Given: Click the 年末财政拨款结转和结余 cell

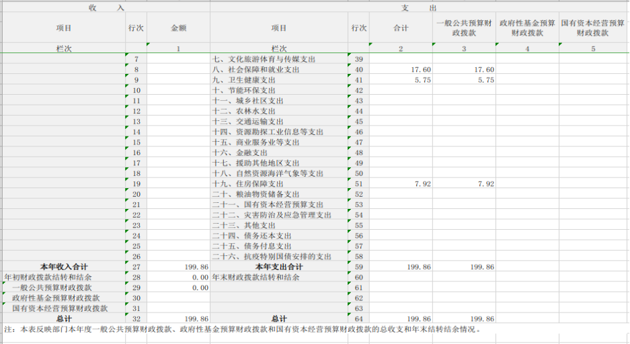Looking at the screenshot, I should [x=278, y=277].
